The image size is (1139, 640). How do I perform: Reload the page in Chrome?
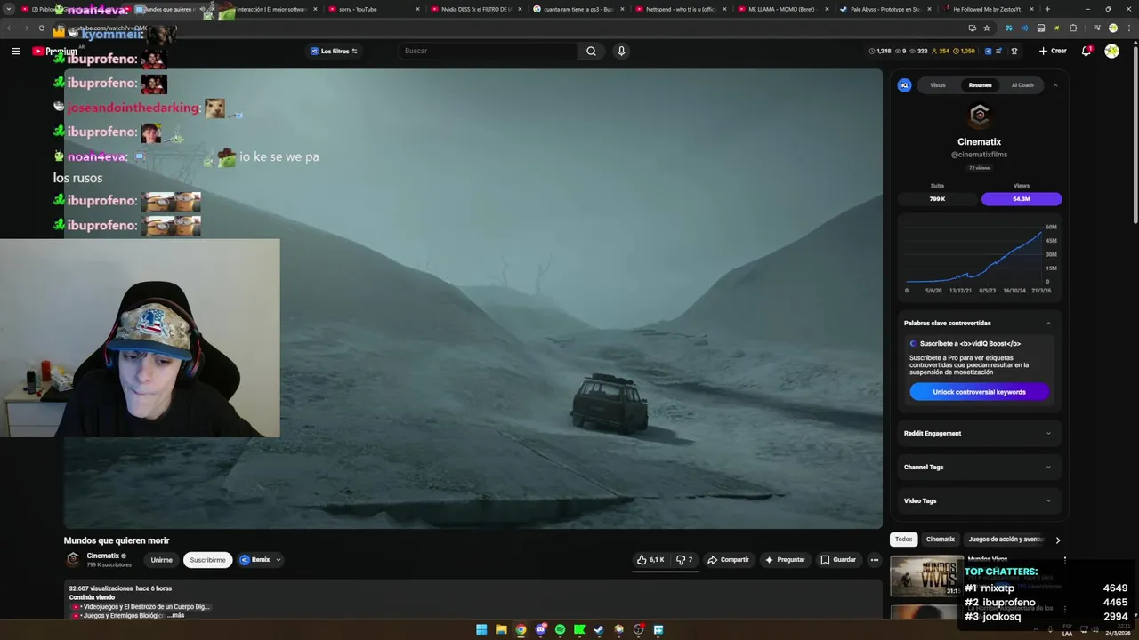(x=41, y=28)
